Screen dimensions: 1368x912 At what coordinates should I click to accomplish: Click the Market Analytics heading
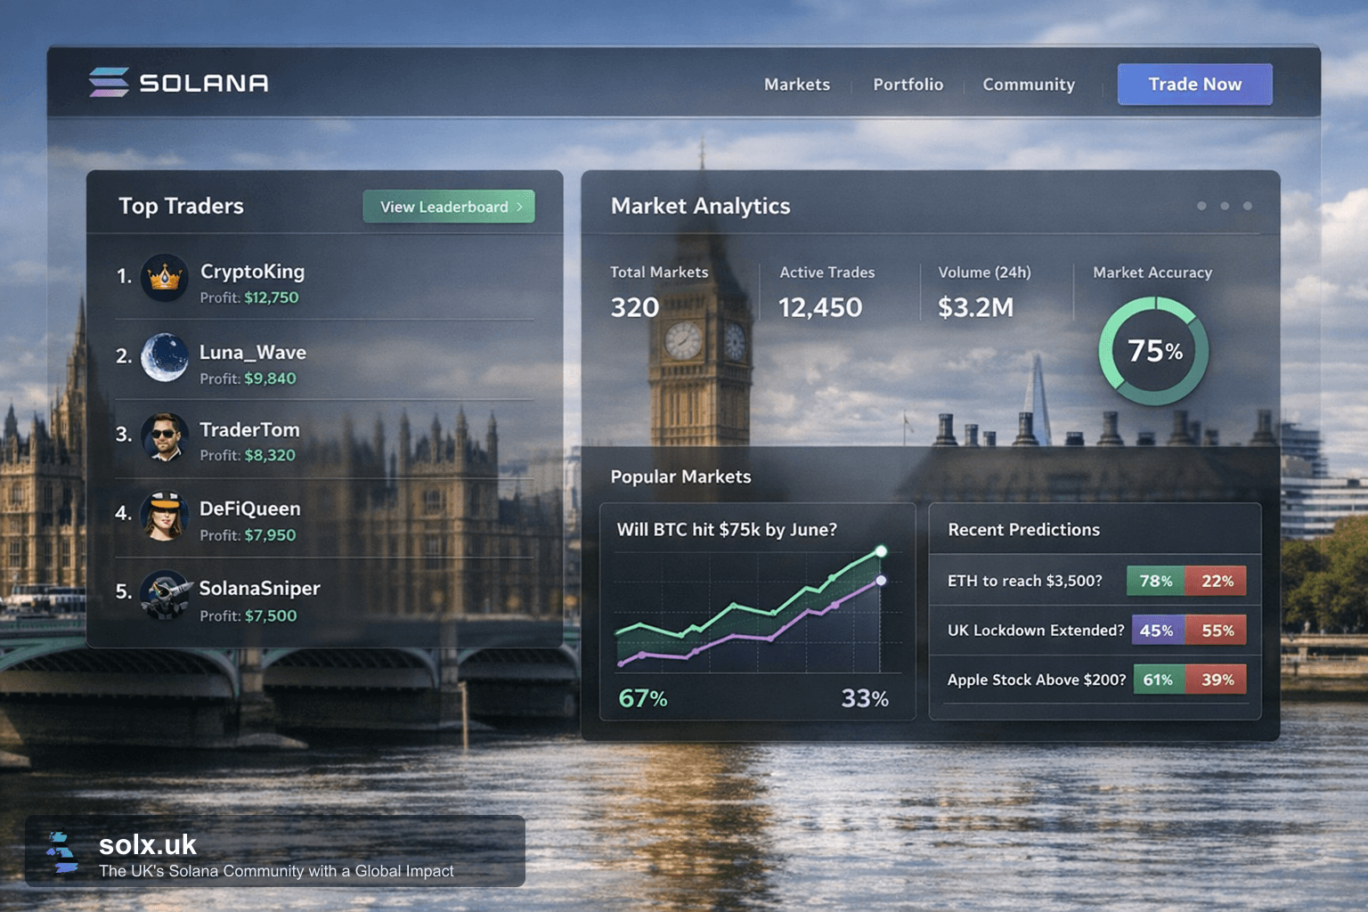[x=701, y=206]
